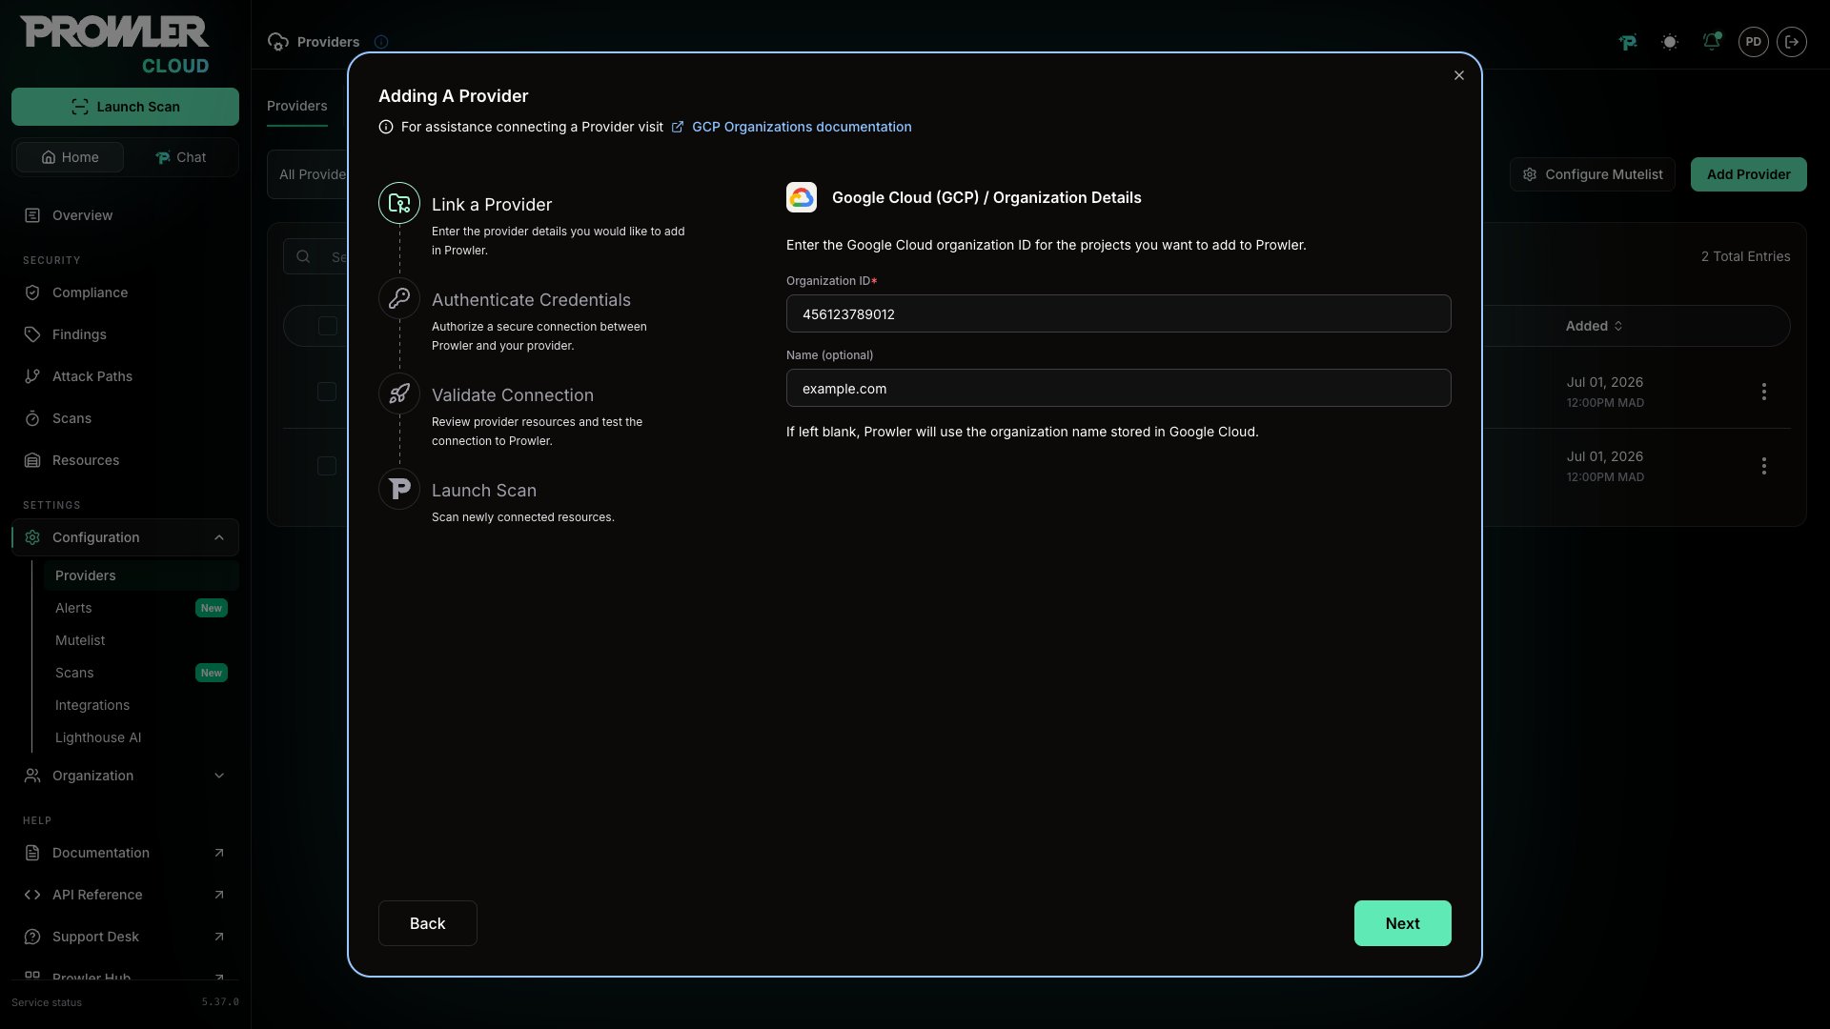Open the Chat tab in sidebar
This screenshot has height=1029, width=1830.
(x=181, y=157)
